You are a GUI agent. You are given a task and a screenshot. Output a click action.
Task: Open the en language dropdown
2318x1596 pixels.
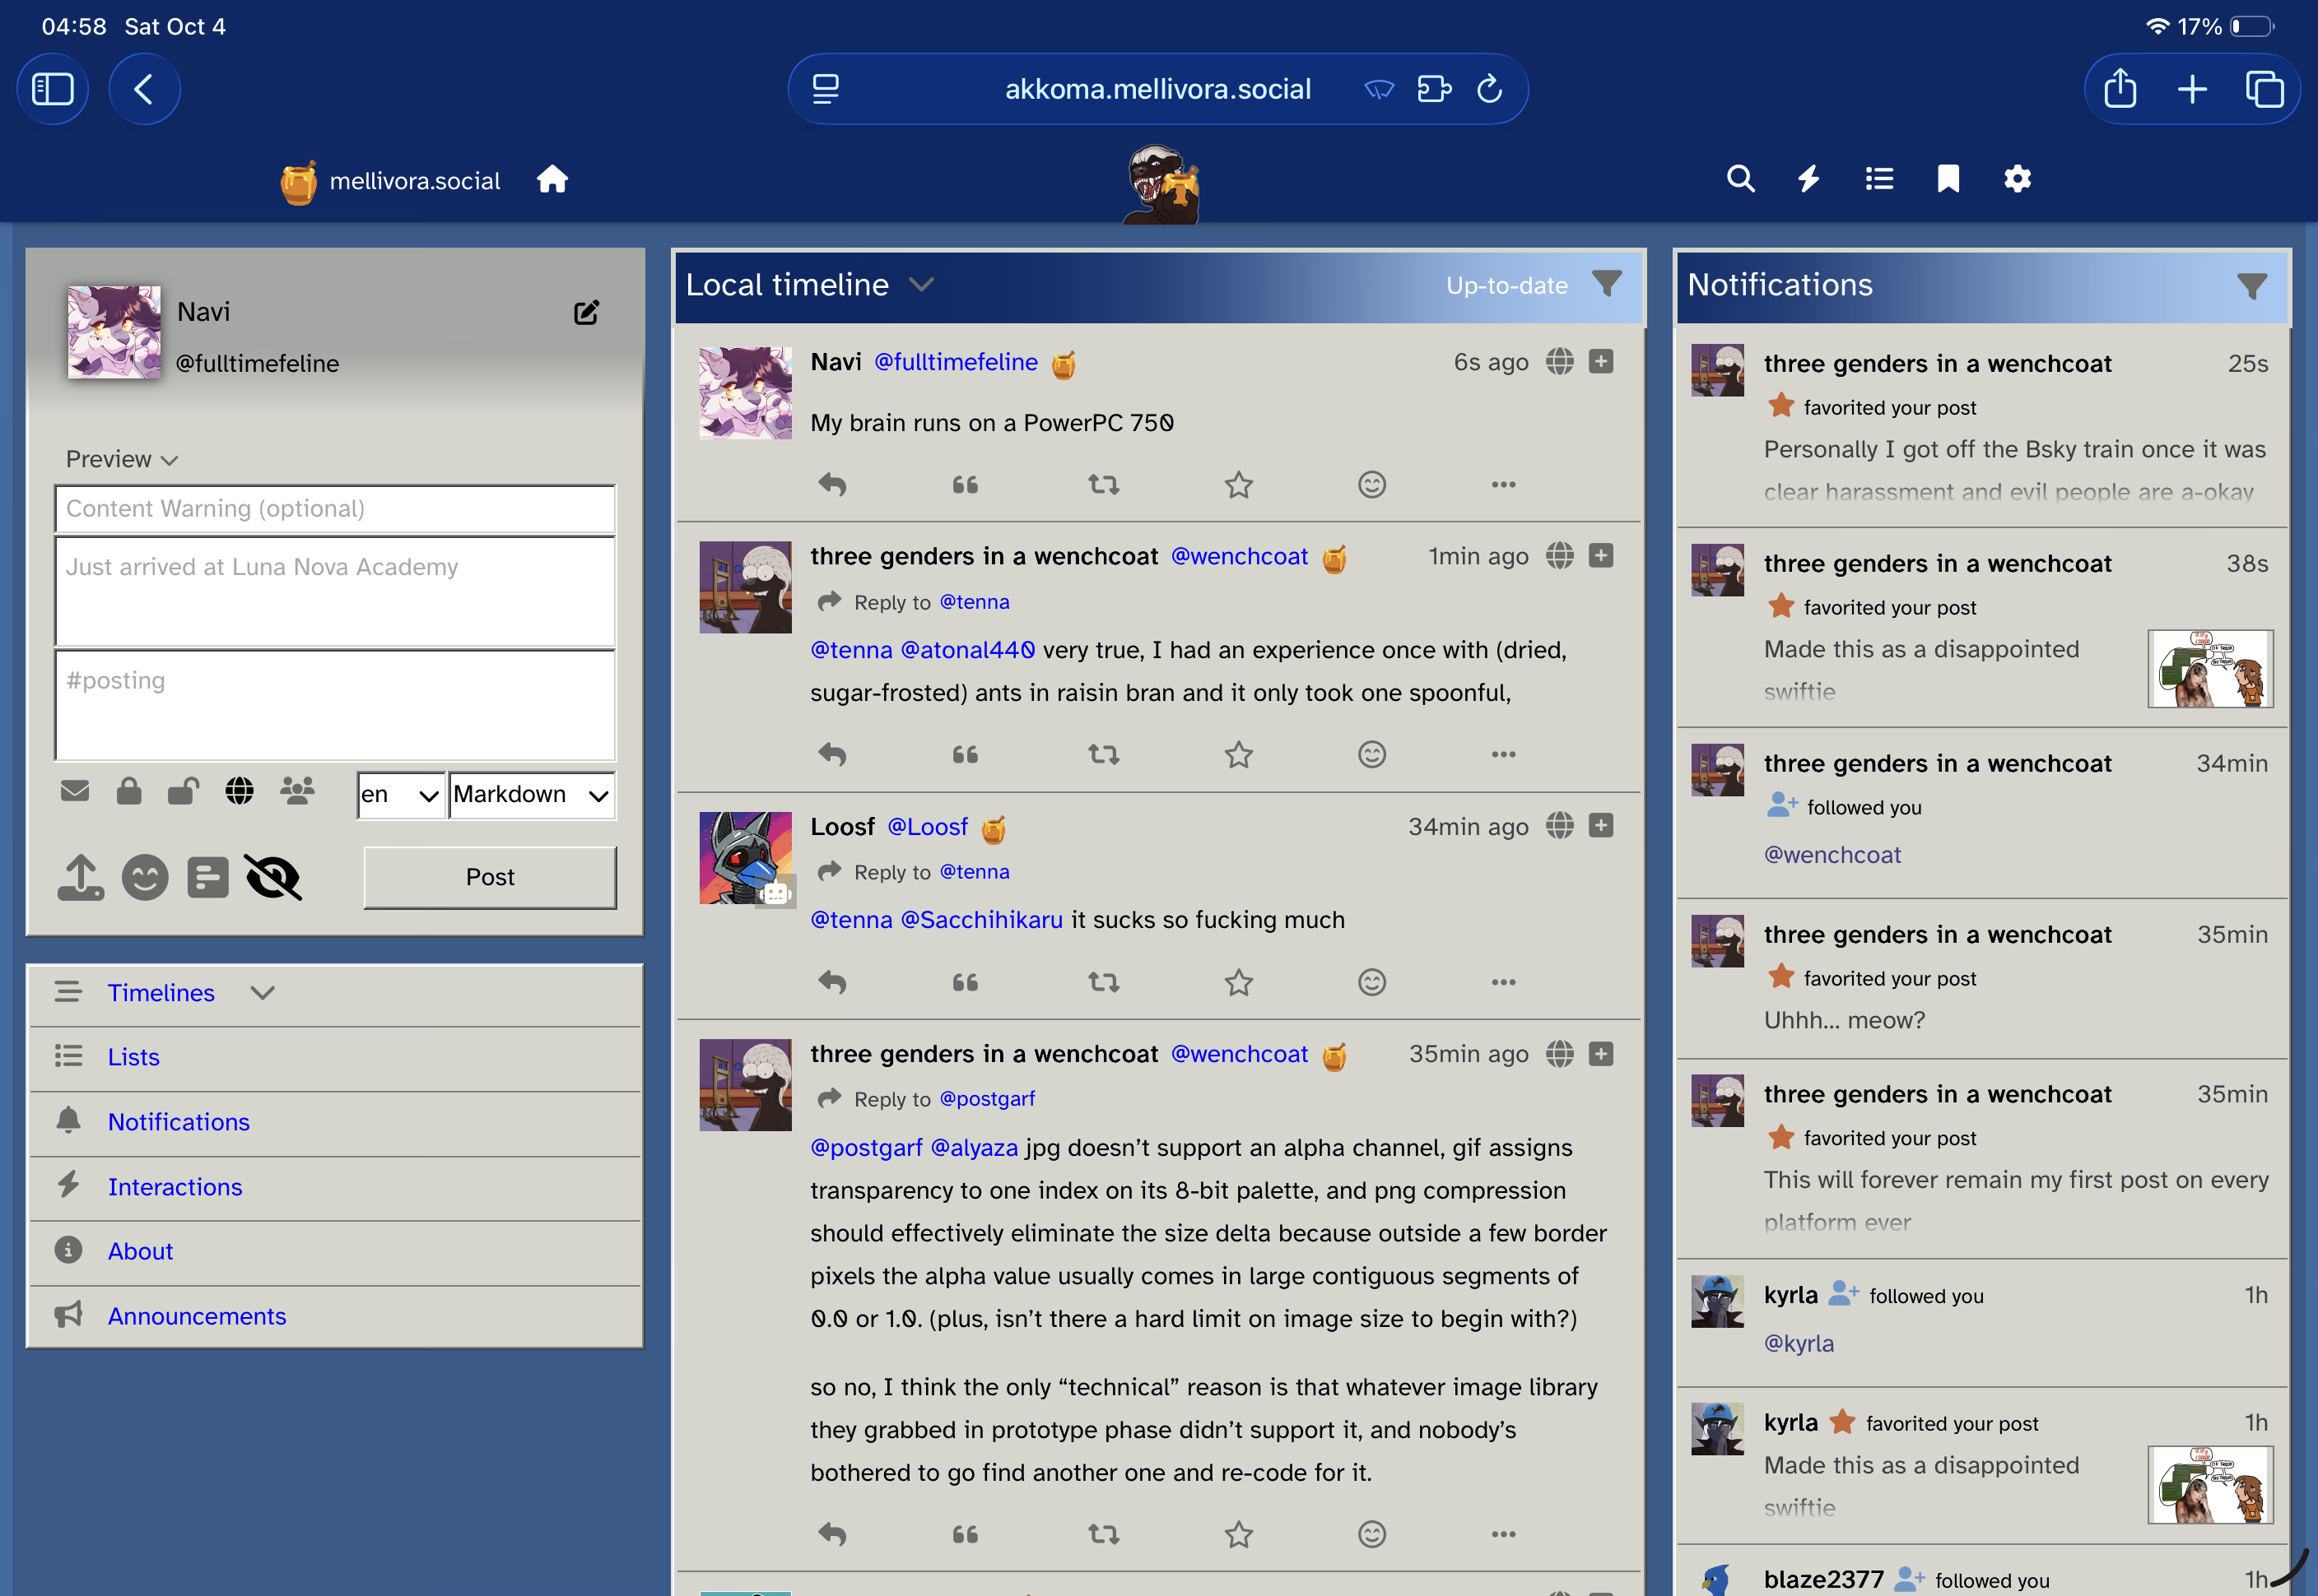coord(400,795)
